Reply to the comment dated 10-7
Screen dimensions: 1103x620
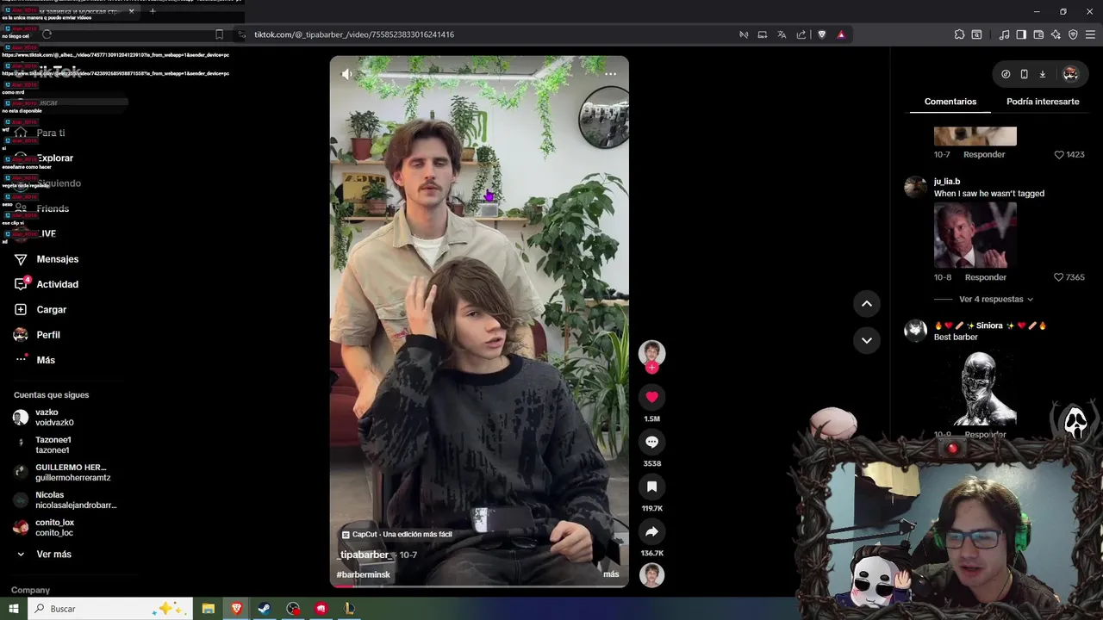(x=984, y=155)
